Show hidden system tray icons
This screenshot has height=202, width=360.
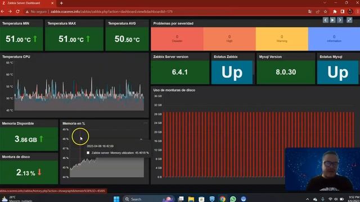(308, 199)
